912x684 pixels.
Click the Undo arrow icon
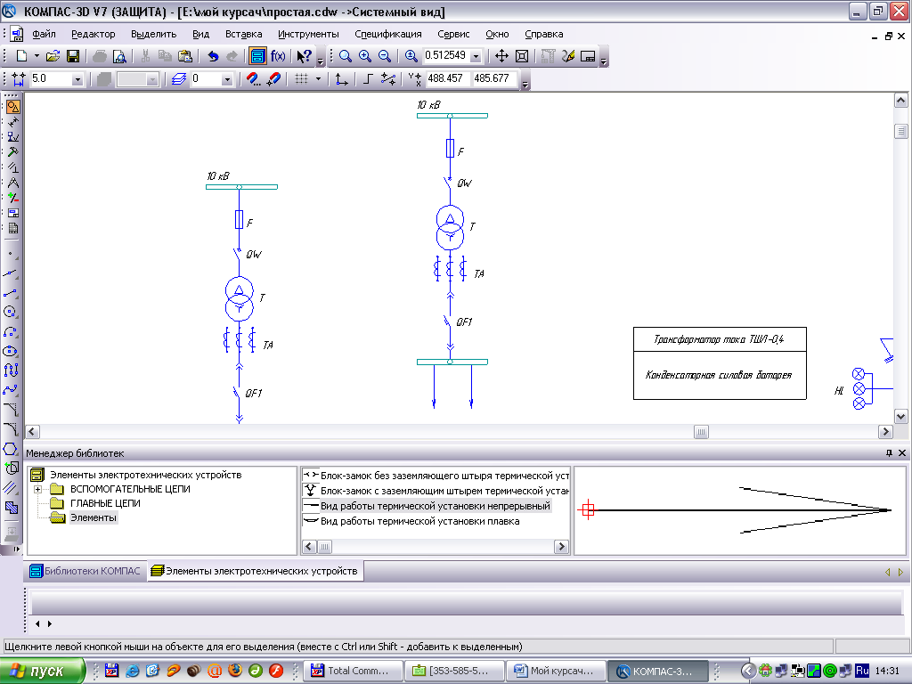[x=213, y=56]
